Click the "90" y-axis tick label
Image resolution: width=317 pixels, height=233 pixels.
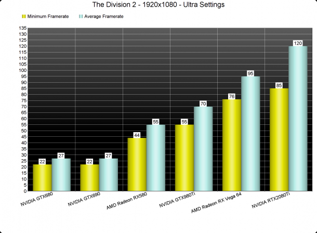(24, 83)
